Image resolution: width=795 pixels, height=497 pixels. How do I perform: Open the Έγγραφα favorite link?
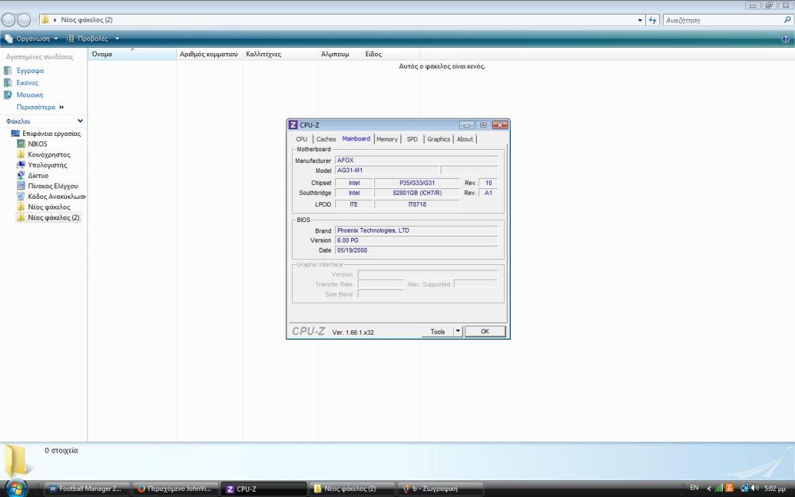30,71
